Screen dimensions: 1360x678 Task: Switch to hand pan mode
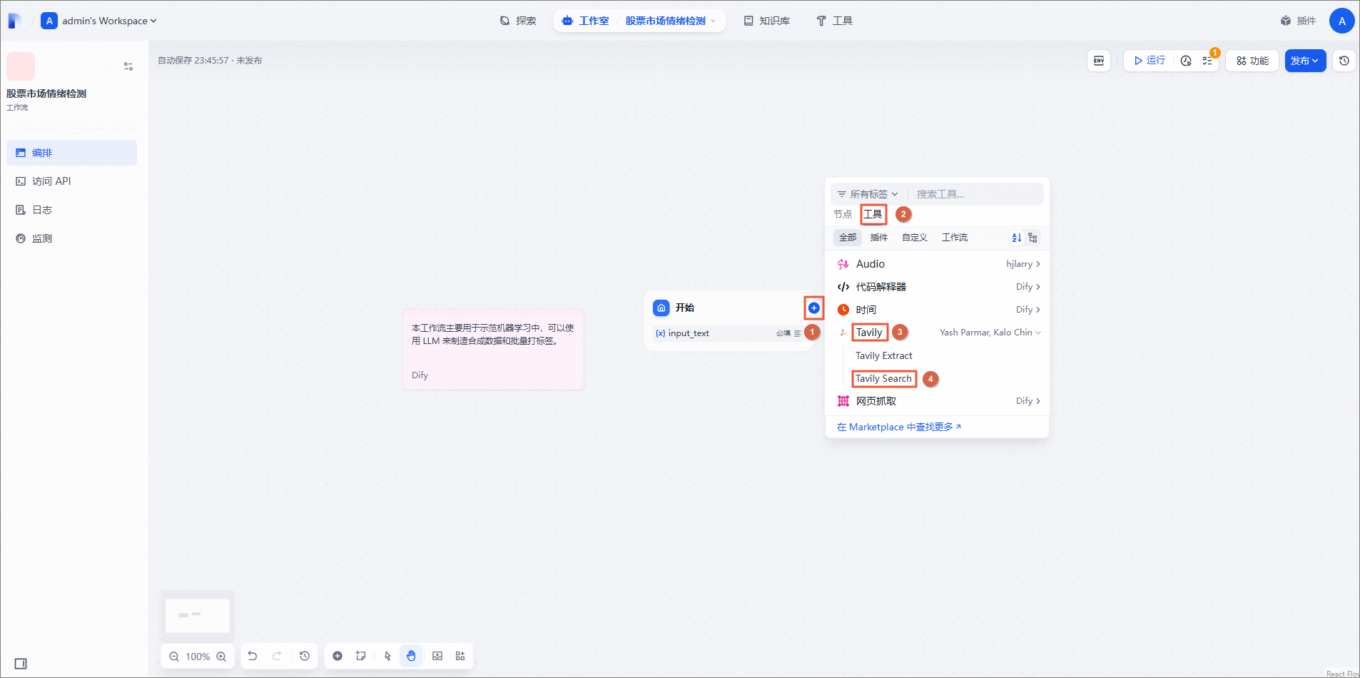click(x=411, y=656)
